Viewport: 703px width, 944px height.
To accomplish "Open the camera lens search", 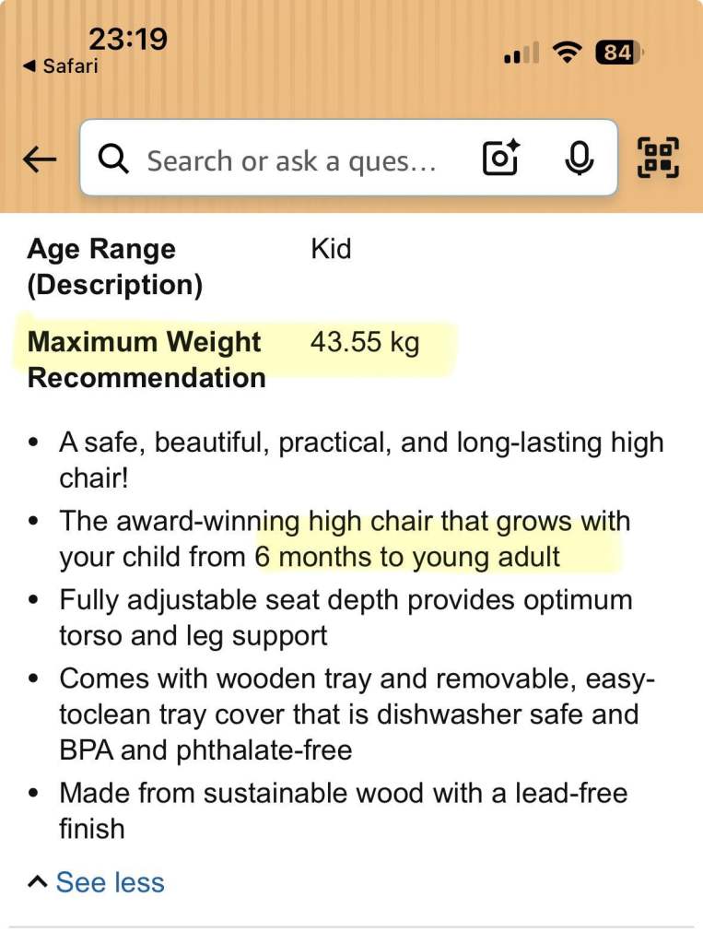I will click(x=500, y=159).
